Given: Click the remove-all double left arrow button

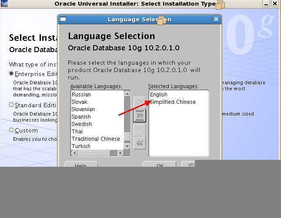Looking at the screenshot, I should coord(140,143).
